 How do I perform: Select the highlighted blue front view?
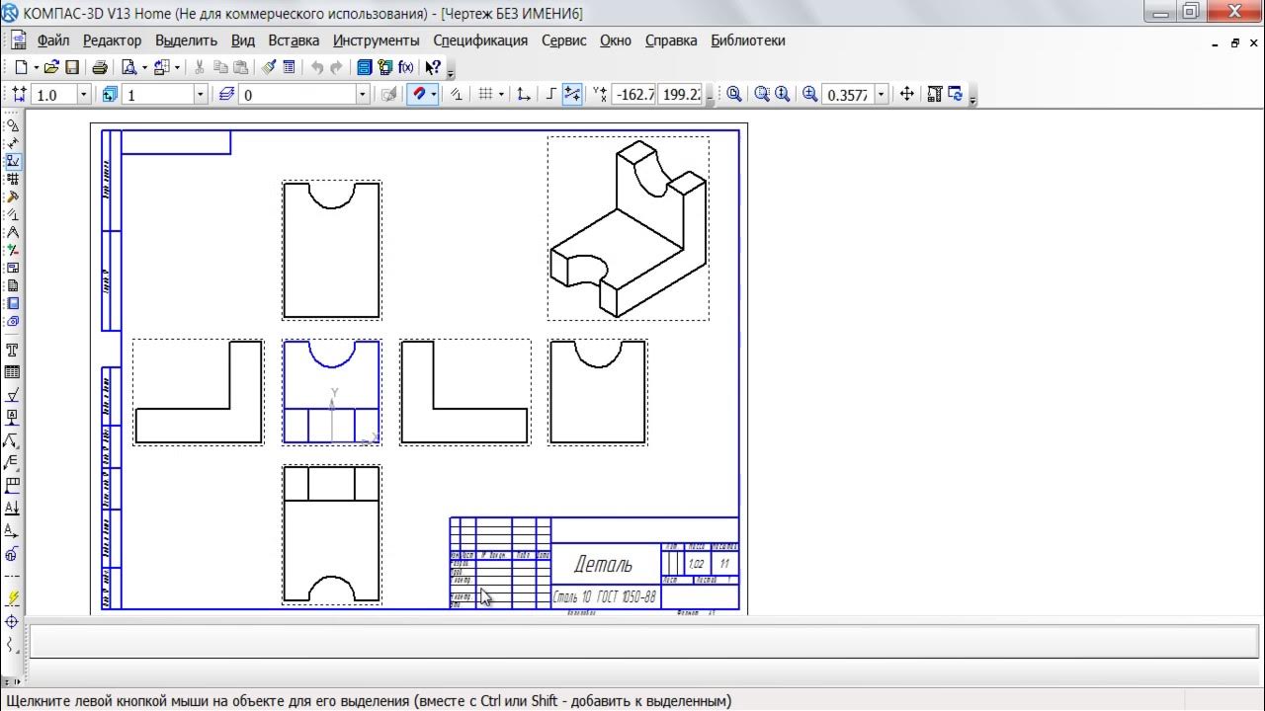(331, 392)
